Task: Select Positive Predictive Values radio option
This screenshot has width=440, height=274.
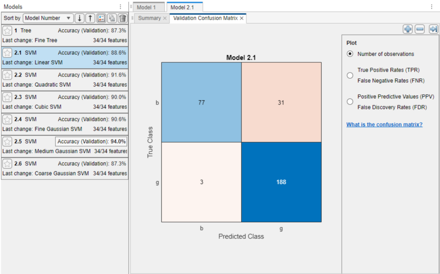Action: (350, 101)
